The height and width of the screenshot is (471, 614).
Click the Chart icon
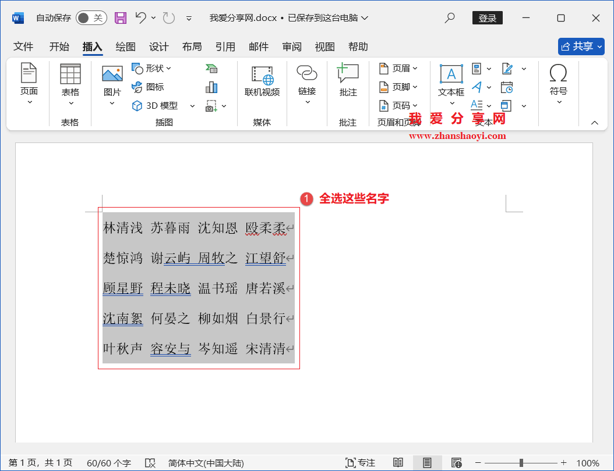tap(211, 87)
